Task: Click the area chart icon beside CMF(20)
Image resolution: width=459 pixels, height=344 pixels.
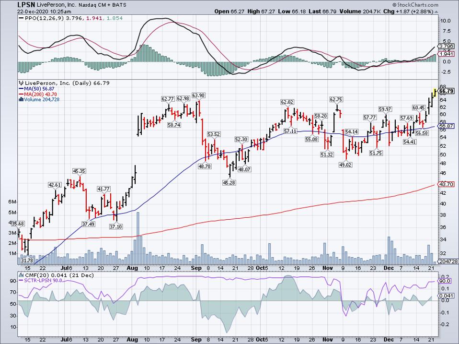Action: 21,275
